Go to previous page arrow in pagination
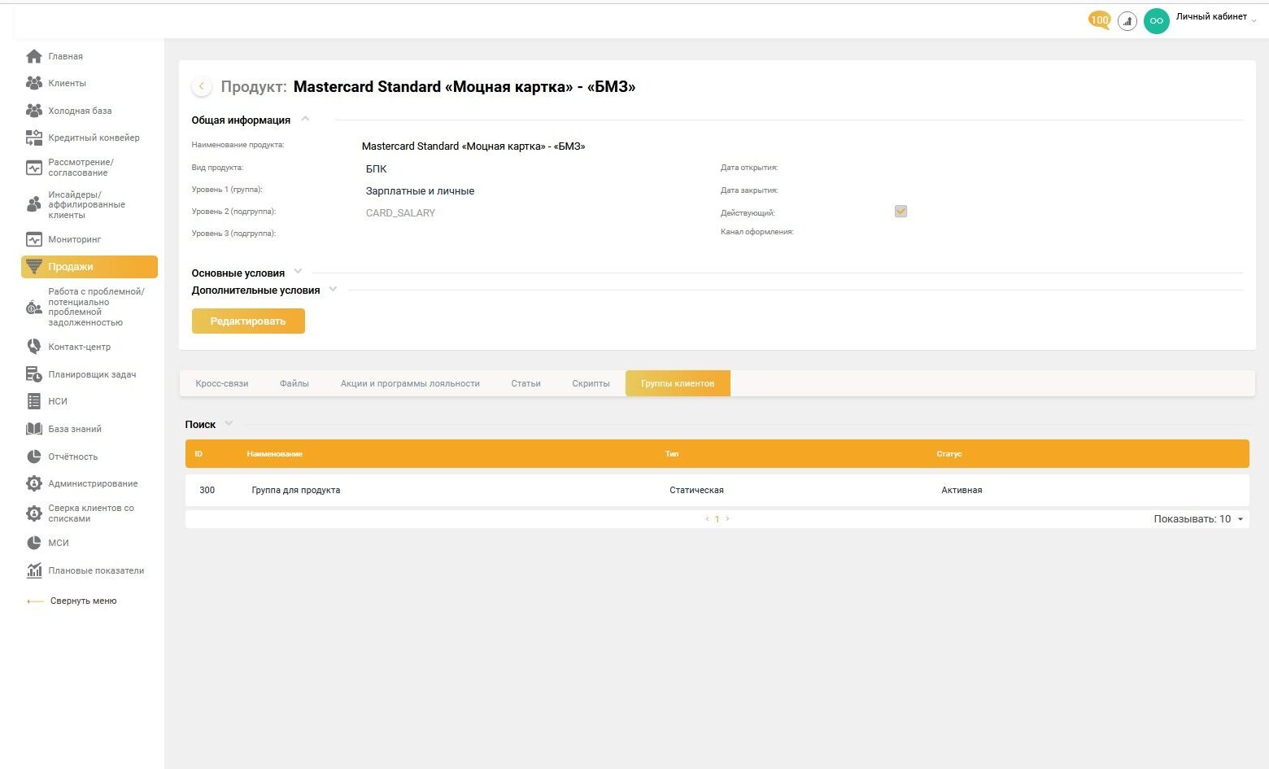Viewport: 1269px width, 769px height. pyautogui.click(x=707, y=519)
